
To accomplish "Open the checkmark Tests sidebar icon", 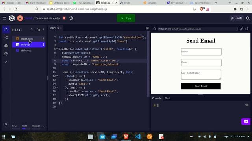I will (x=6, y=62).
